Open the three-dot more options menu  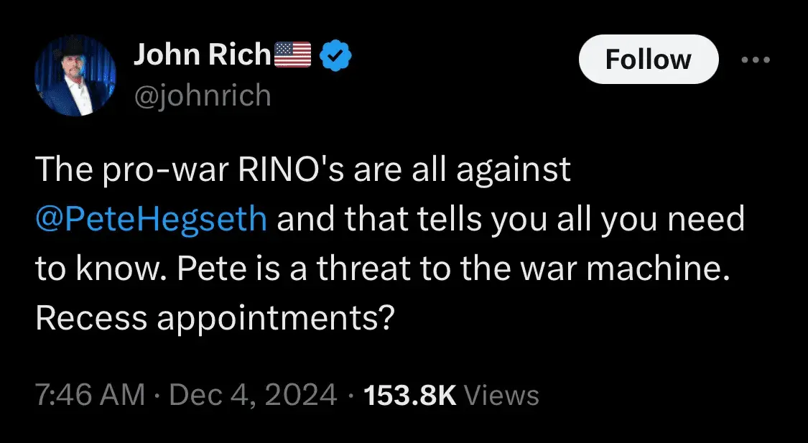coord(756,60)
